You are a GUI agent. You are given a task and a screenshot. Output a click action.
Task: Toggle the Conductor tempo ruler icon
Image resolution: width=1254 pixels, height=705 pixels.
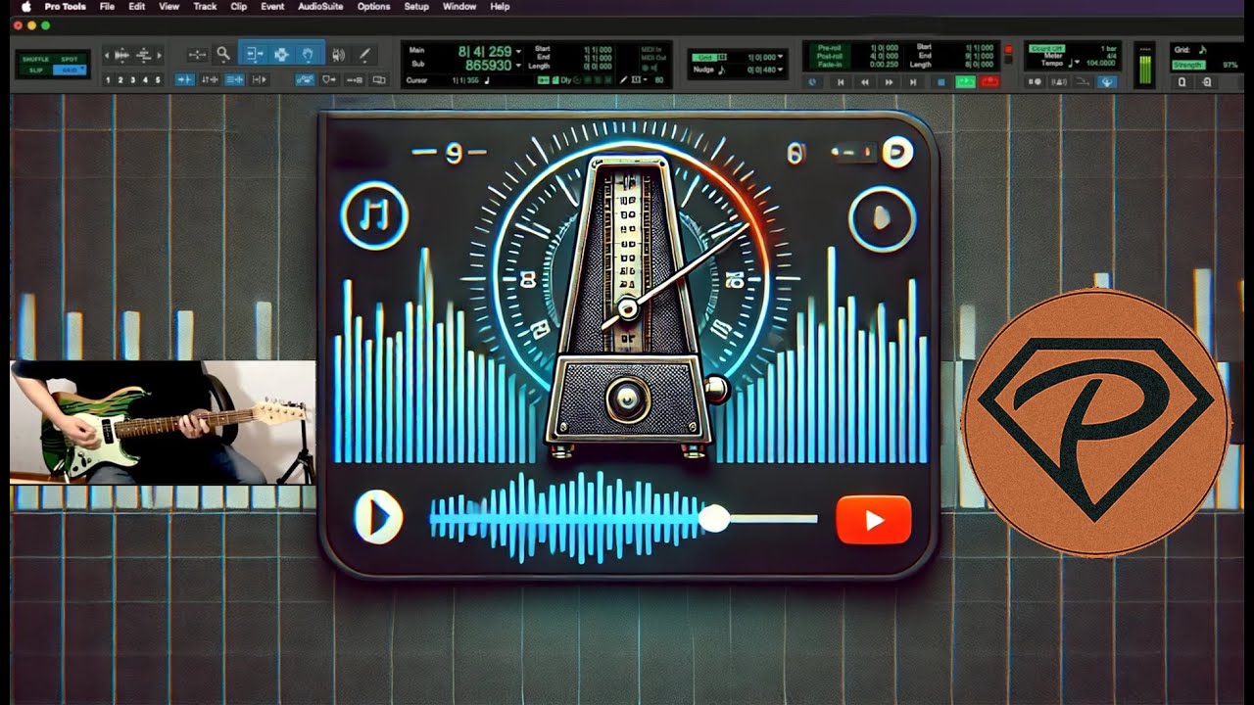[1083, 82]
